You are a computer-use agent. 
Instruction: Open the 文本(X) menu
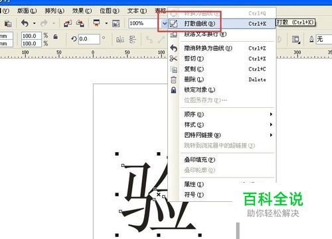tap(137, 11)
